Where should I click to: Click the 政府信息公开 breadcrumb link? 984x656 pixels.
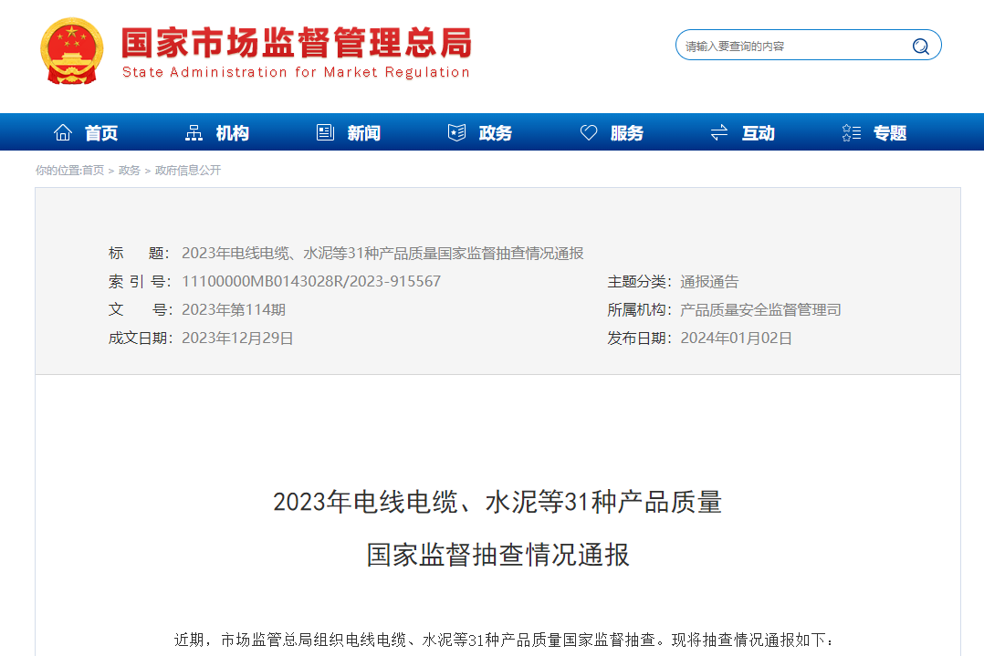[188, 171]
